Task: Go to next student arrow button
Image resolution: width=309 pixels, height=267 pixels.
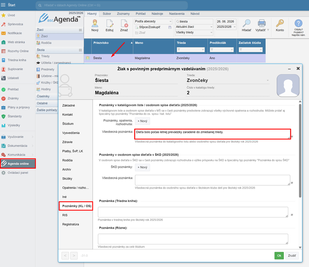Action: [74, 256]
